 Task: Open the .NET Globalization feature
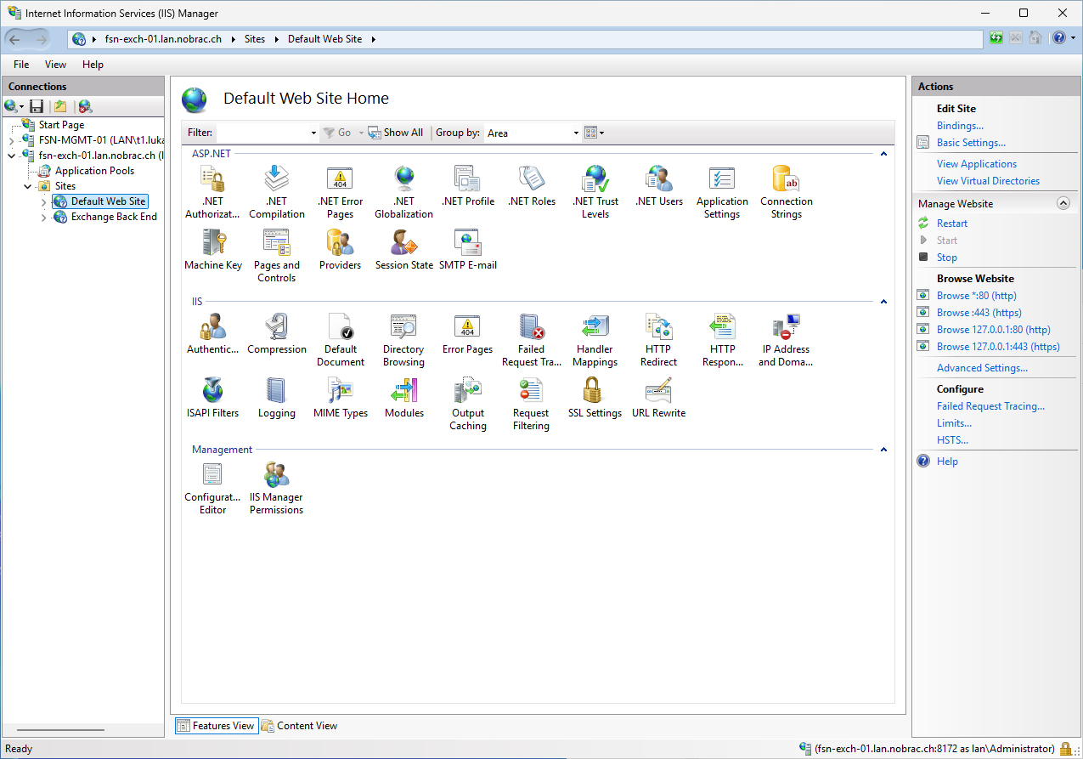(403, 192)
